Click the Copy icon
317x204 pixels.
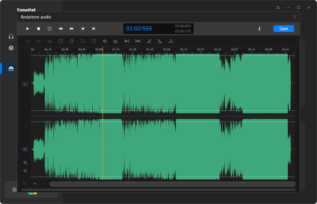tap(61, 41)
